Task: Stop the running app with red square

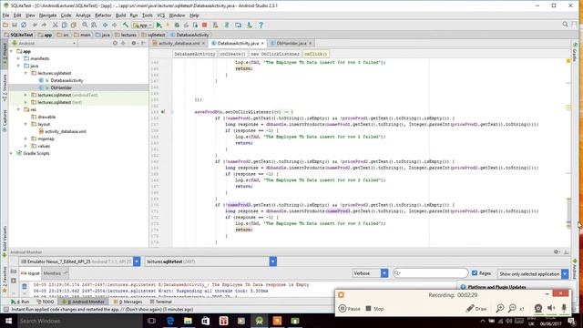Action: point(204,25)
